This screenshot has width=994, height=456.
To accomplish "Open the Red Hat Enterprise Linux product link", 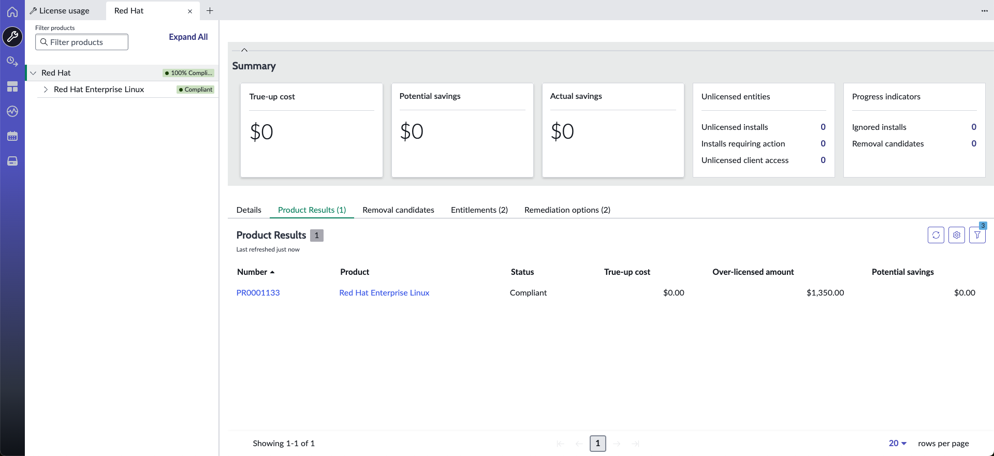I will [x=385, y=292].
